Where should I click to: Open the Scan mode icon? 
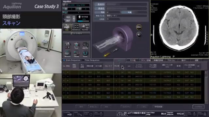tap(67, 27)
